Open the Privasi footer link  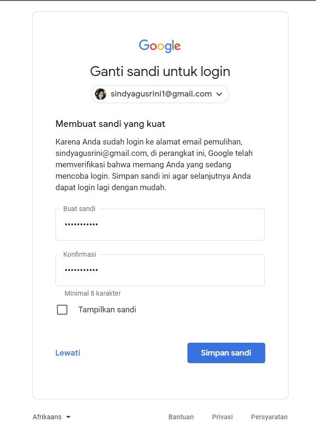pyautogui.click(x=223, y=417)
